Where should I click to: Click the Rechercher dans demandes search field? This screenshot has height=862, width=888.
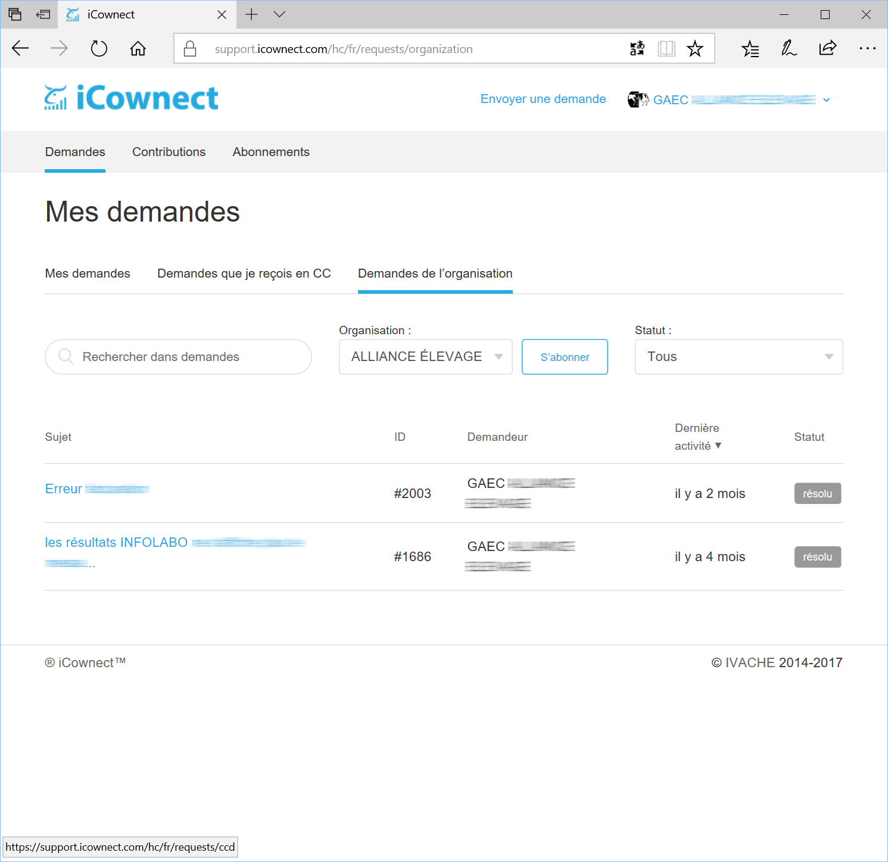tap(178, 357)
